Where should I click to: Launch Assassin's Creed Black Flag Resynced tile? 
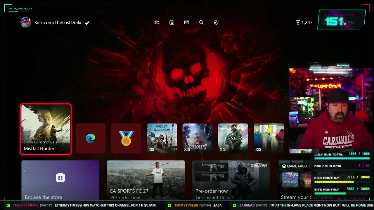(162, 138)
